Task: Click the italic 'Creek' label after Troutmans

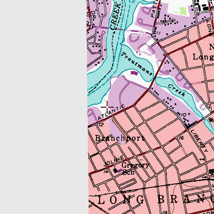Action: click(177, 90)
